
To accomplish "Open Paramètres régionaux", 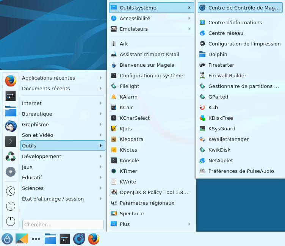I will 152,203.
